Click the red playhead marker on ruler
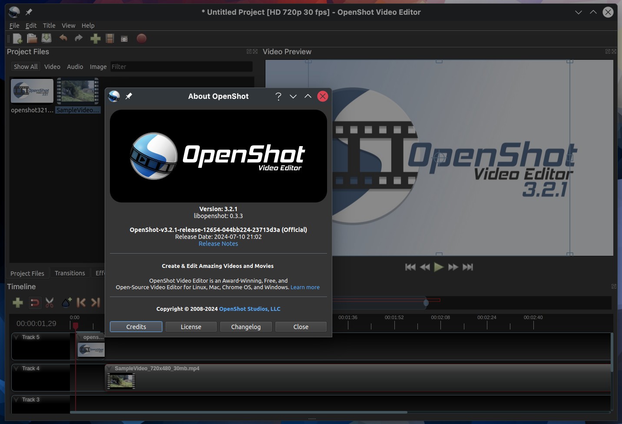The width and height of the screenshot is (622, 424). pyautogui.click(x=76, y=326)
